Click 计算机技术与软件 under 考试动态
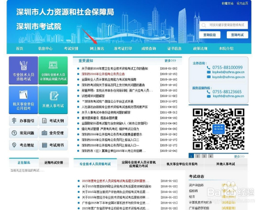The image size is (270, 210). (x=200, y=202)
